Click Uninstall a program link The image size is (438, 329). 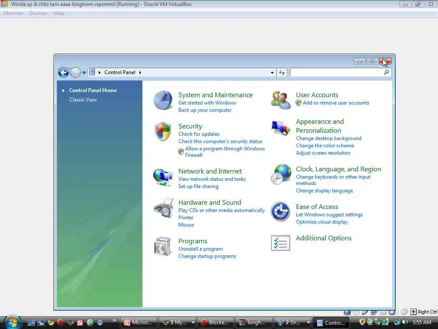pos(201,249)
